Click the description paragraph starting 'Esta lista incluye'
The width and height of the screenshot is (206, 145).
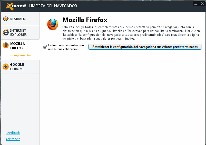point(131,33)
